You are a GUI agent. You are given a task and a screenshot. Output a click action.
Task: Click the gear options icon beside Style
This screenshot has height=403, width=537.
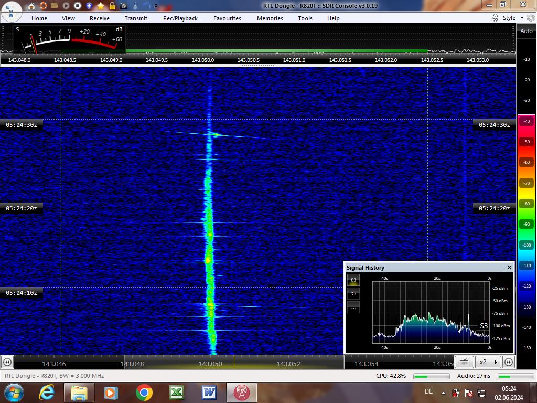(x=531, y=18)
